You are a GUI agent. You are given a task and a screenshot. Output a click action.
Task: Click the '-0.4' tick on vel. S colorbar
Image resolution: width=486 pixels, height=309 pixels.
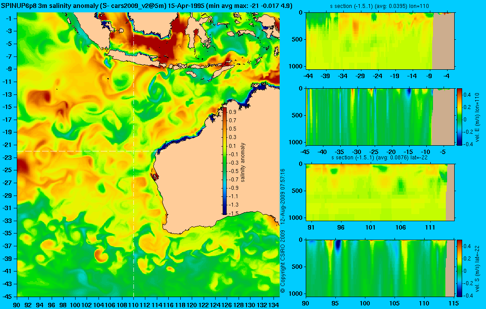(468, 295)
